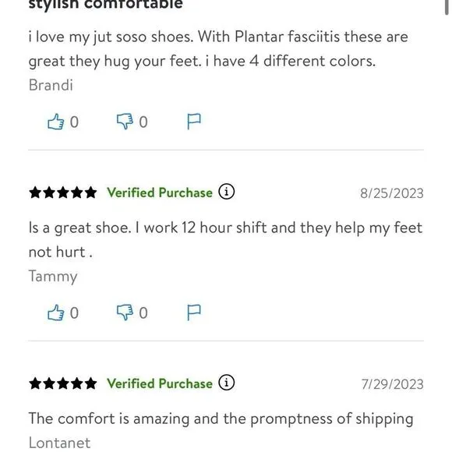Flag Brandi's review as inappropriate
The image size is (452, 452).
point(194,122)
